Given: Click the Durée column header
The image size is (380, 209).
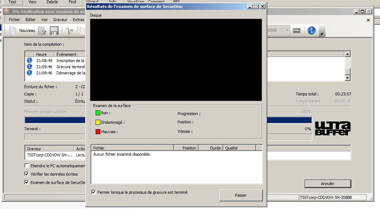Looking at the screenshot, I should pos(211,148).
